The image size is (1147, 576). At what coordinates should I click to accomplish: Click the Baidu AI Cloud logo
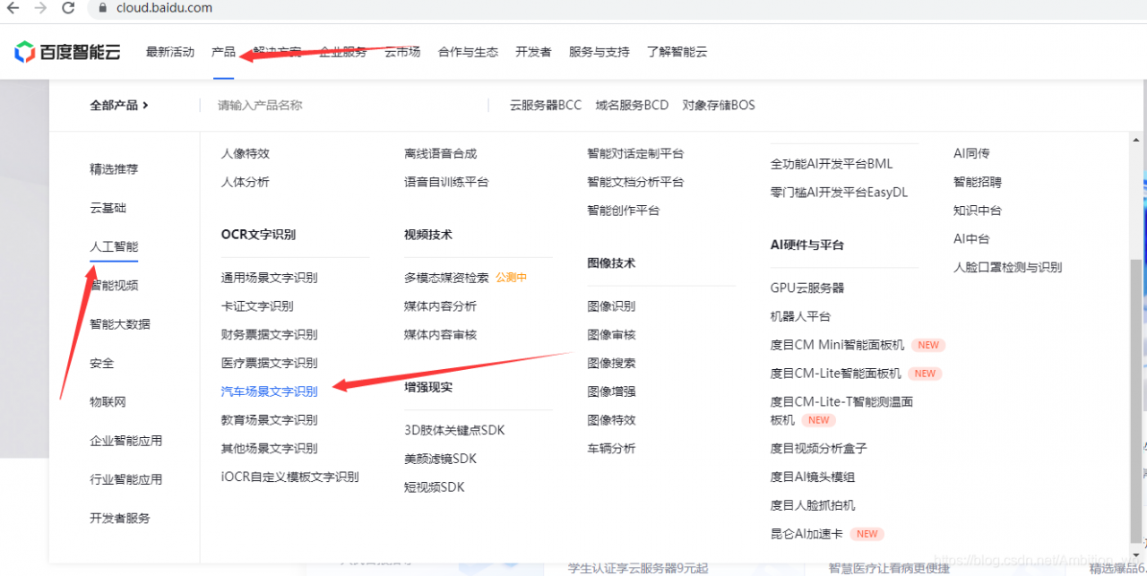pyautogui.click(x=67, y=52)
